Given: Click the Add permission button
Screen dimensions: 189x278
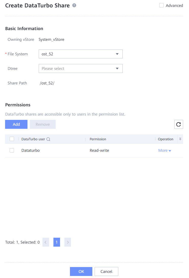Looking at the screenshot, I should (16, 124).
